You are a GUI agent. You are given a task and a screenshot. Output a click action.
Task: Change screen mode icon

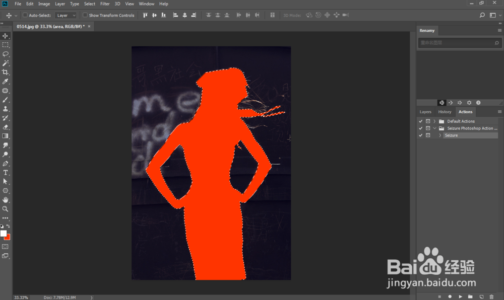[5, 256]
